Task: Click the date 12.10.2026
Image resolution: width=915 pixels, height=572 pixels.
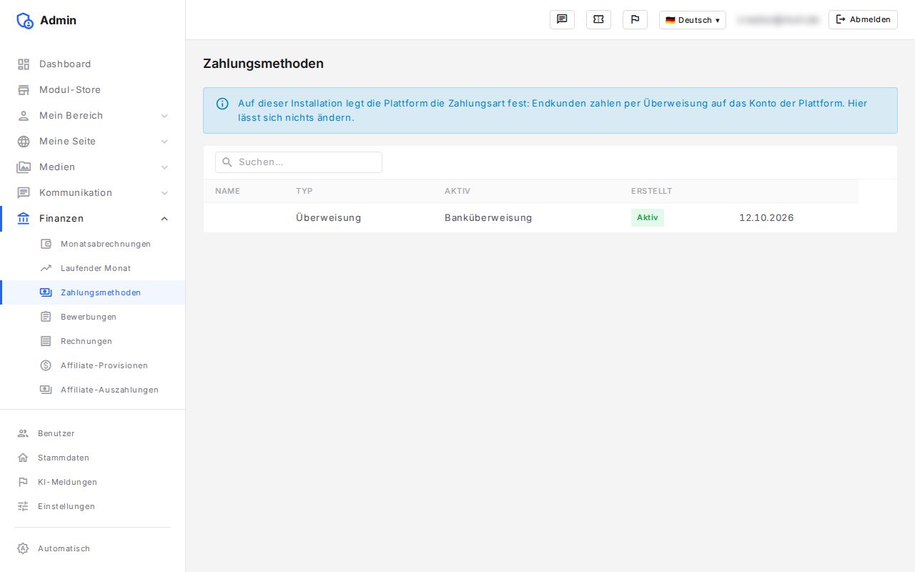Action: click(766, 218)
